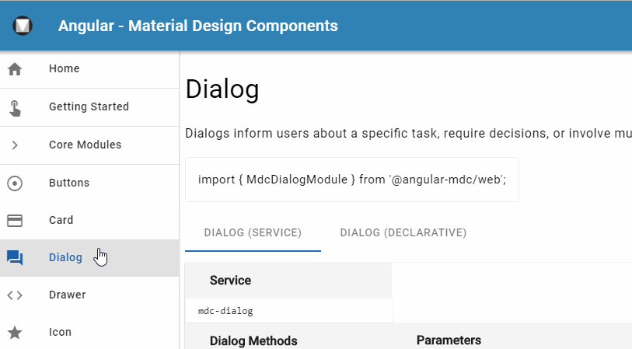The width and height of the screenshot is (632, 349).
Task: Click the Dialog chat bubble icon
Action: 15,258
